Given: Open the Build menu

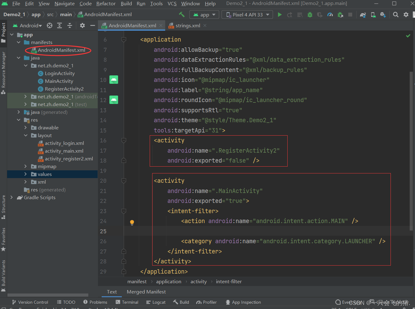Looking at the screenshot, I should pos(126,4).
